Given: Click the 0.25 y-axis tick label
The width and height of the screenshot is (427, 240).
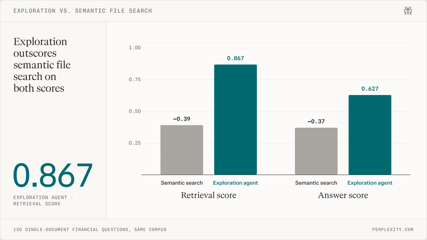Looking at the screenshot, I should tap(135, 143).
